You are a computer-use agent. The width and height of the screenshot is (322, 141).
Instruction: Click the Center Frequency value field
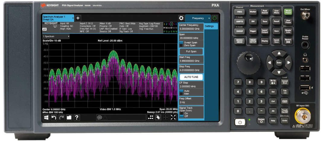coord(190,29)
